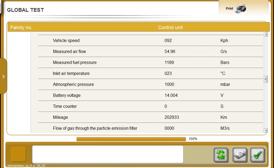Select the Vehicle speed row label

pos(66,40)
